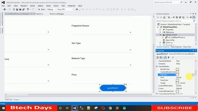The width and height of the screenshot is (198, 111).
Task: Open the Output tab at bottom
Action: pos(16,100)
